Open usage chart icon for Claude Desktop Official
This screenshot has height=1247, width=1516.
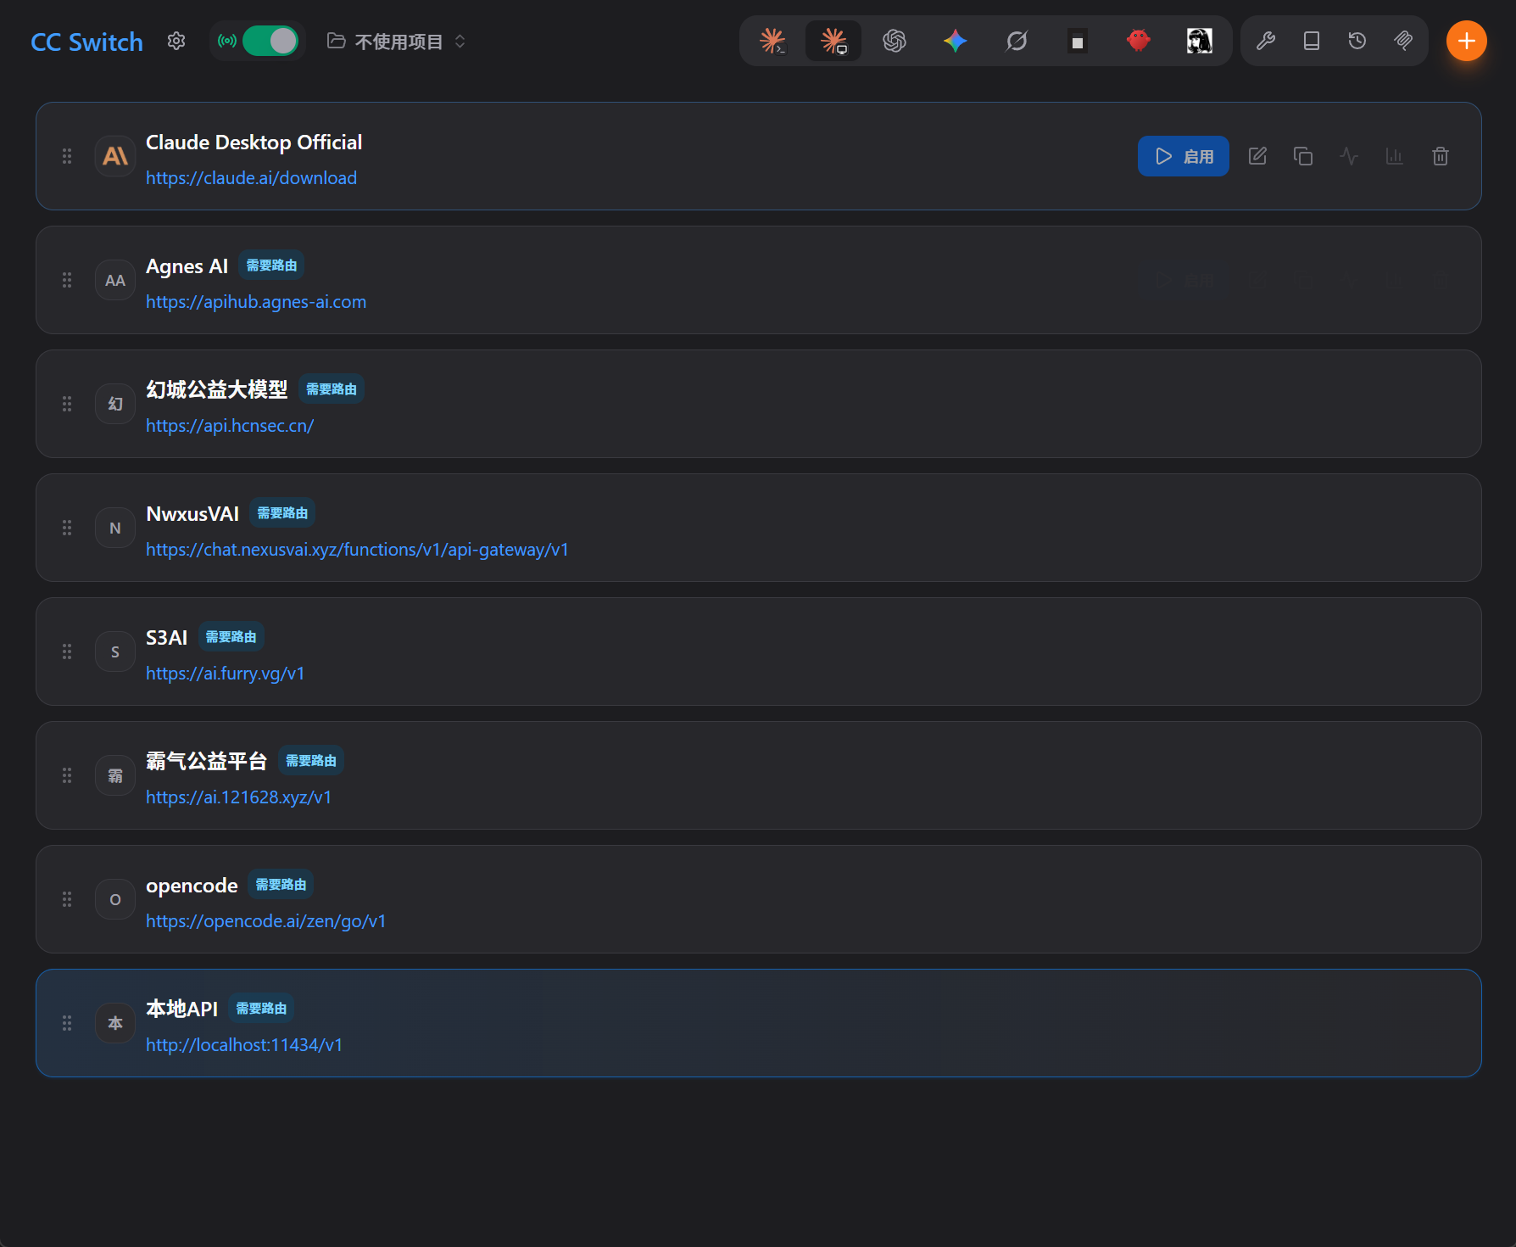tap(1395, 156)
